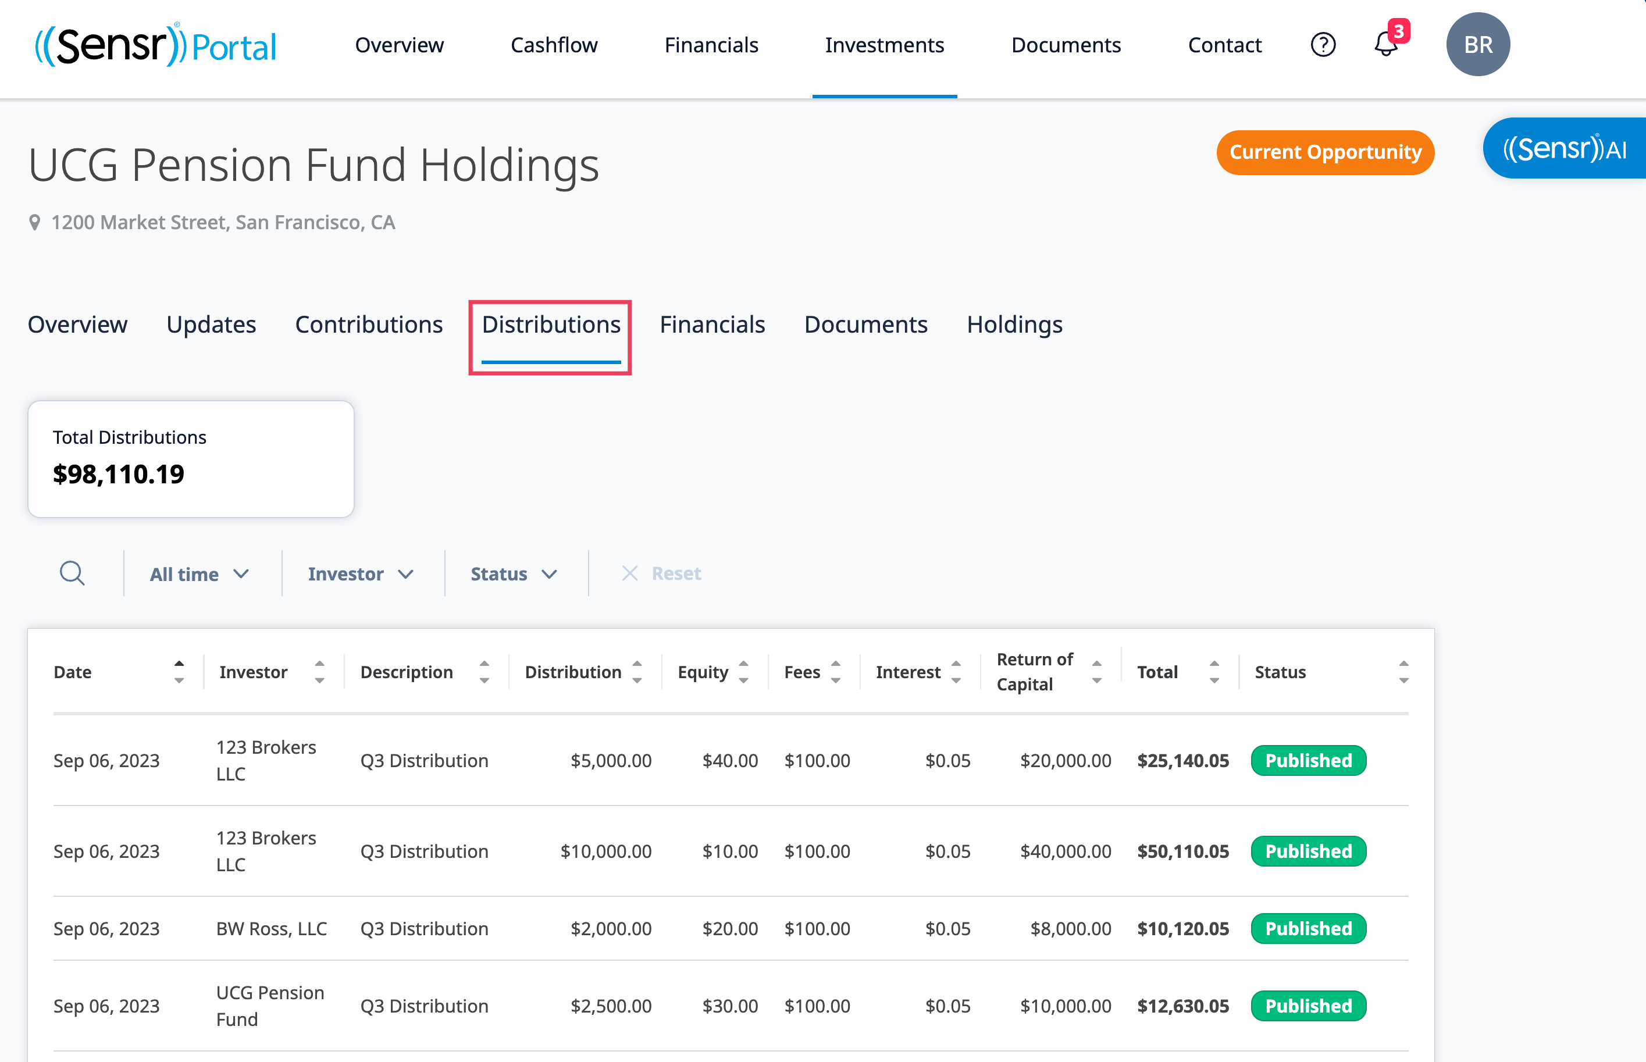This screenshot has width=1646, height=1062.
Task: Sort table by Equity column arrows
Action: click(743, 672)
